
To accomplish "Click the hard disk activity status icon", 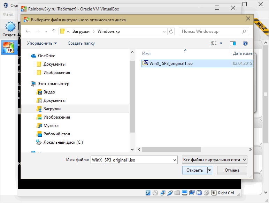I will point(148,193).
